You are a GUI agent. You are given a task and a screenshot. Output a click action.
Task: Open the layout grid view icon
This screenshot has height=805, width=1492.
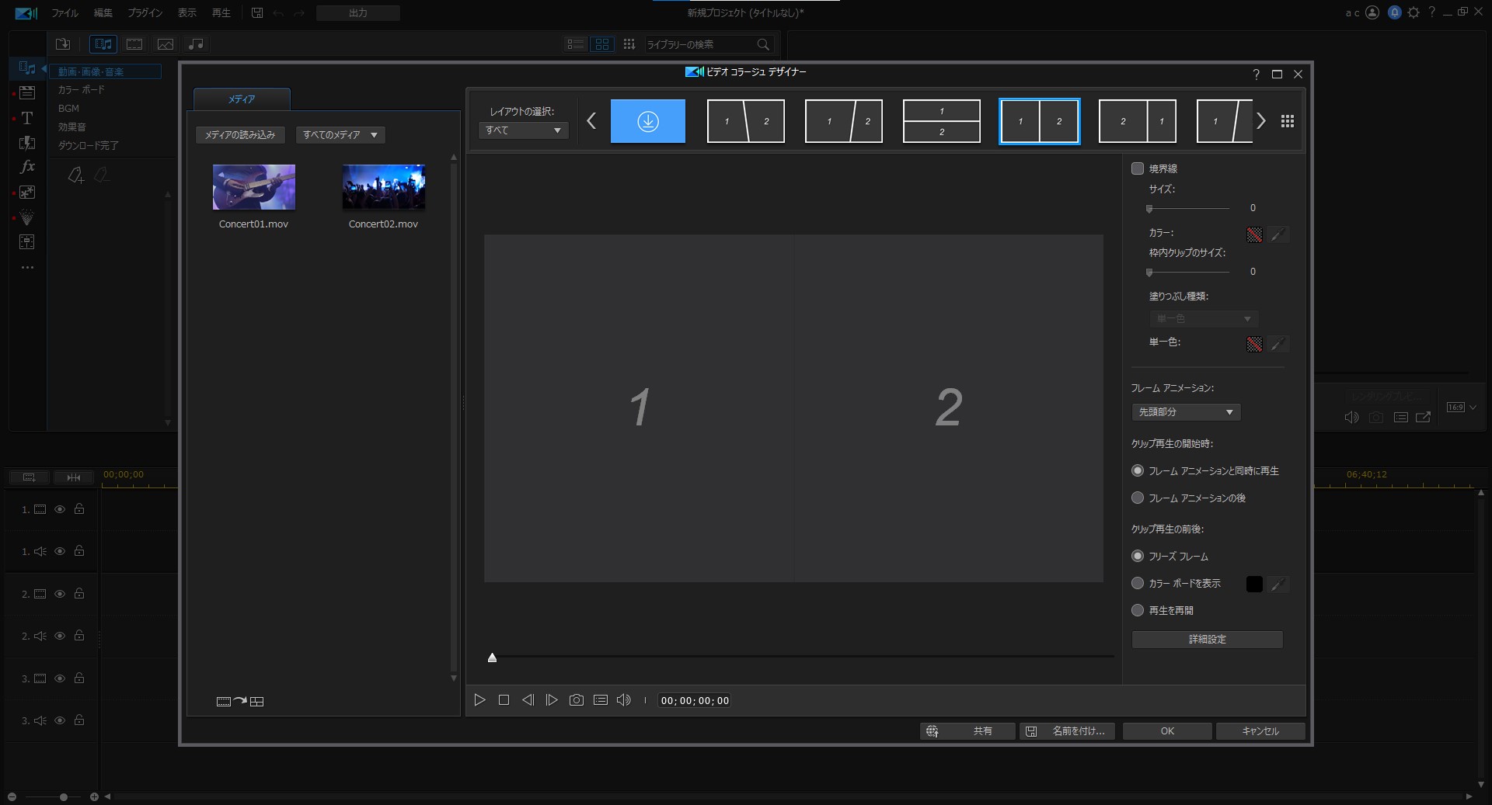(x=1287, y=121)
